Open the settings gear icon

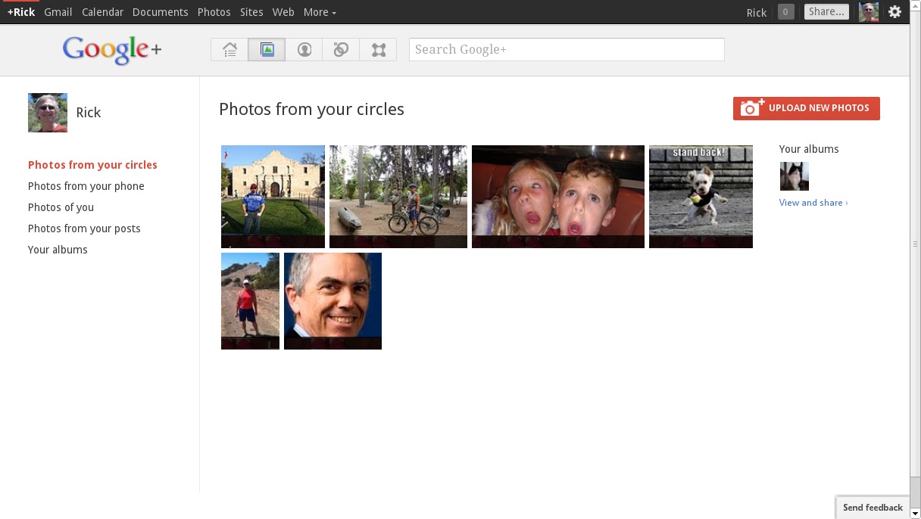[894, 11]
